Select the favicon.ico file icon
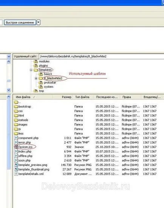164x208 pixels. [x=16, y=147]
